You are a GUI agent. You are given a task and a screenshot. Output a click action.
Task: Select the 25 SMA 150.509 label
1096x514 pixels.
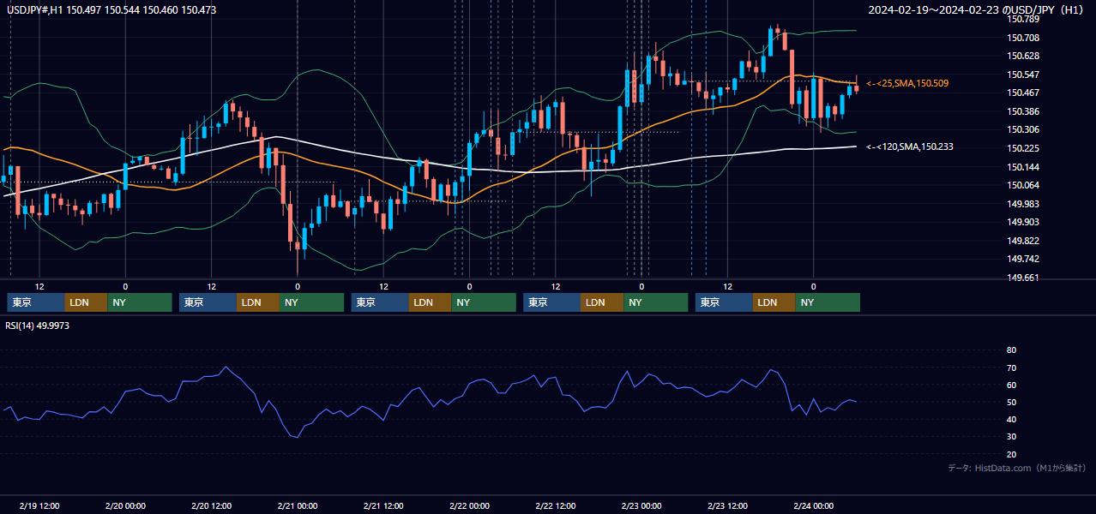907,83
